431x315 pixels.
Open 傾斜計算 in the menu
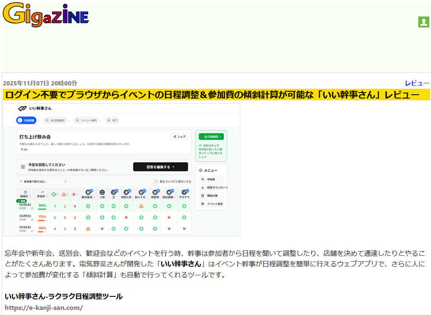click(211, 196)
